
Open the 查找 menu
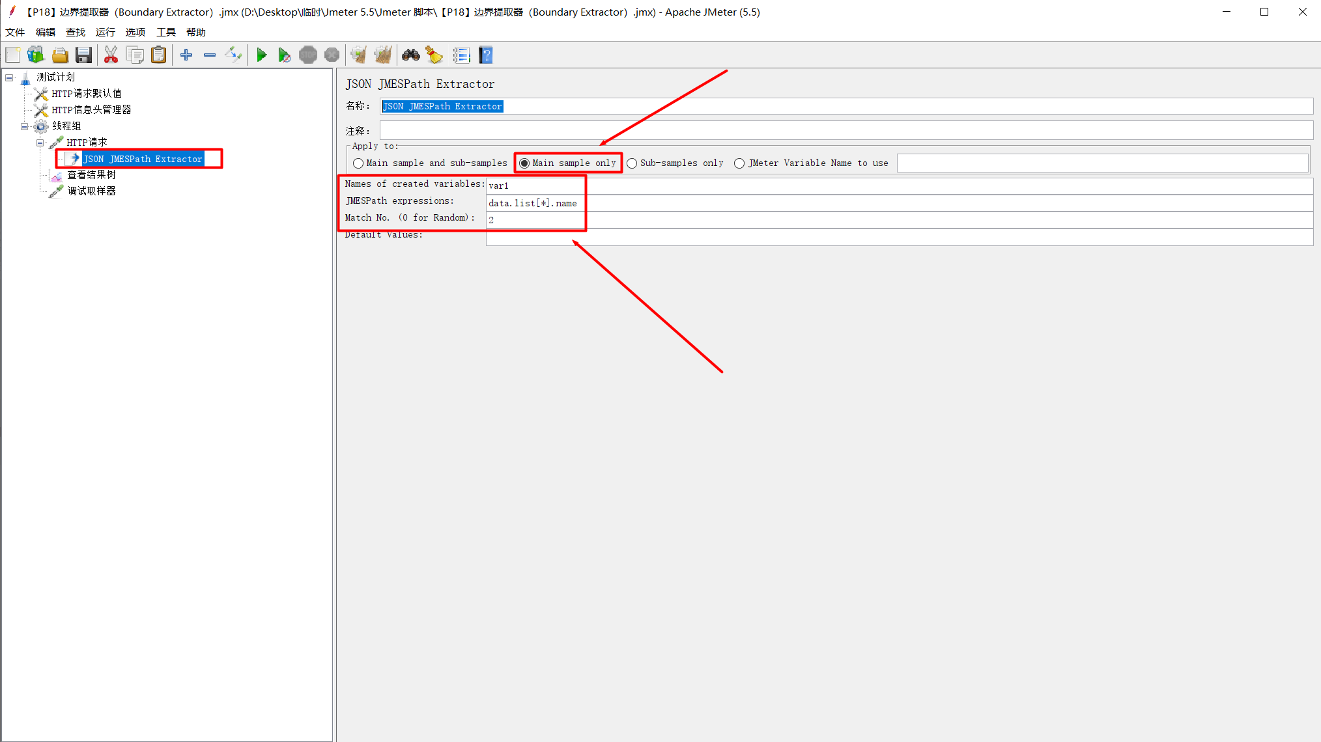click(76, 32)
